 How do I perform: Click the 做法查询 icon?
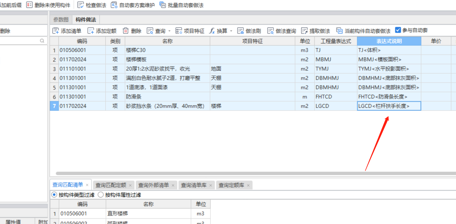tap(270, 31)
